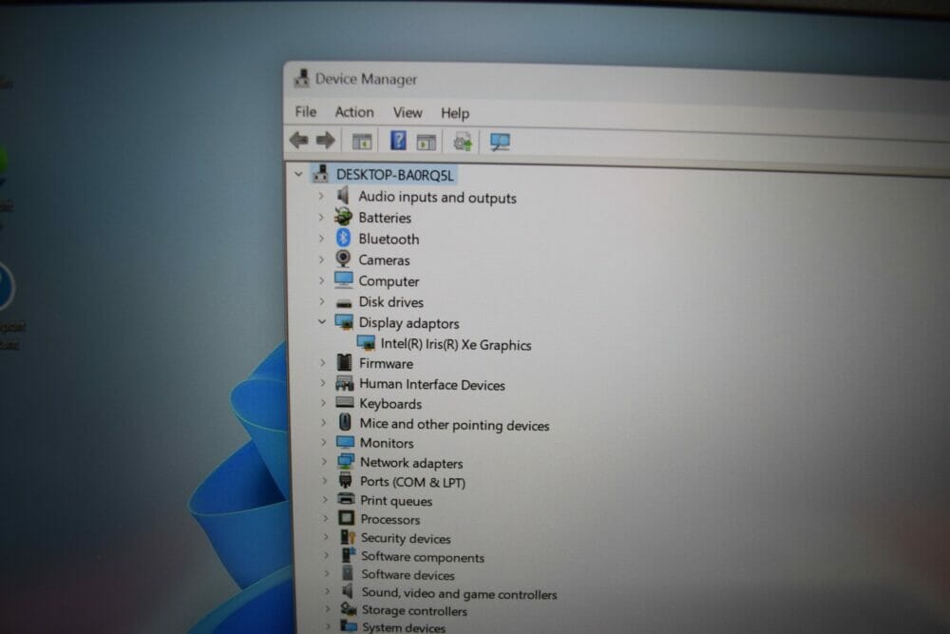The height and width of the screenshot is (634, 950).
Task: Select the Monitors category label
Action: tap(387, 443)
